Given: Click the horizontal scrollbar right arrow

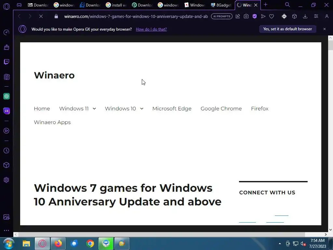Looking at the screenshot, I should point(326,234).
